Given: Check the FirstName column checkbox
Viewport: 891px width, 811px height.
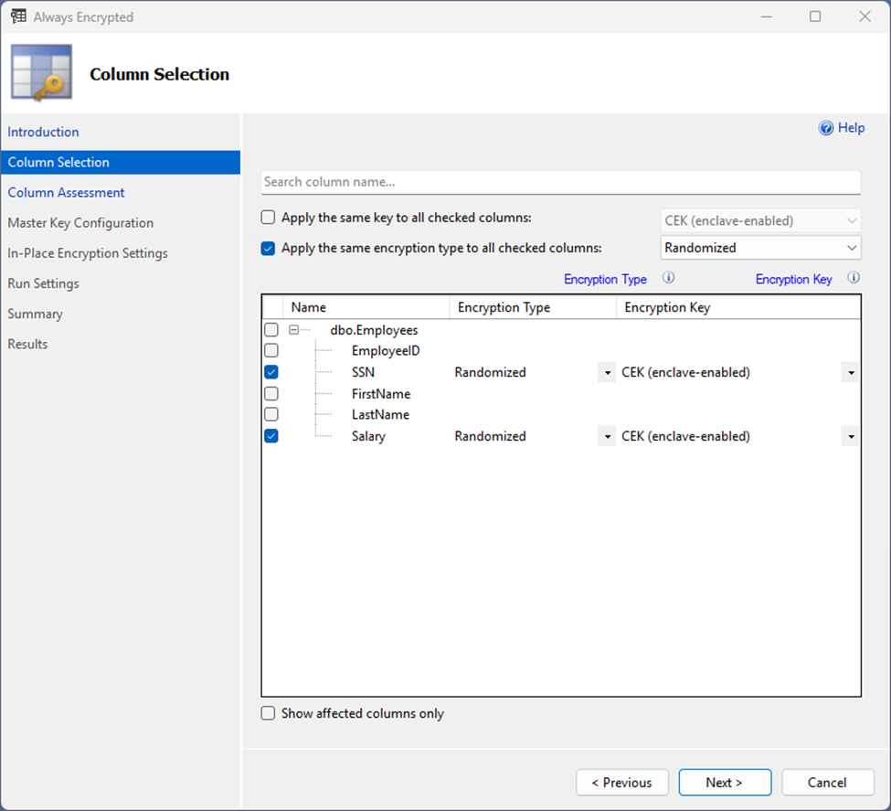Looking at the screenshot, I should click(271, 393).
